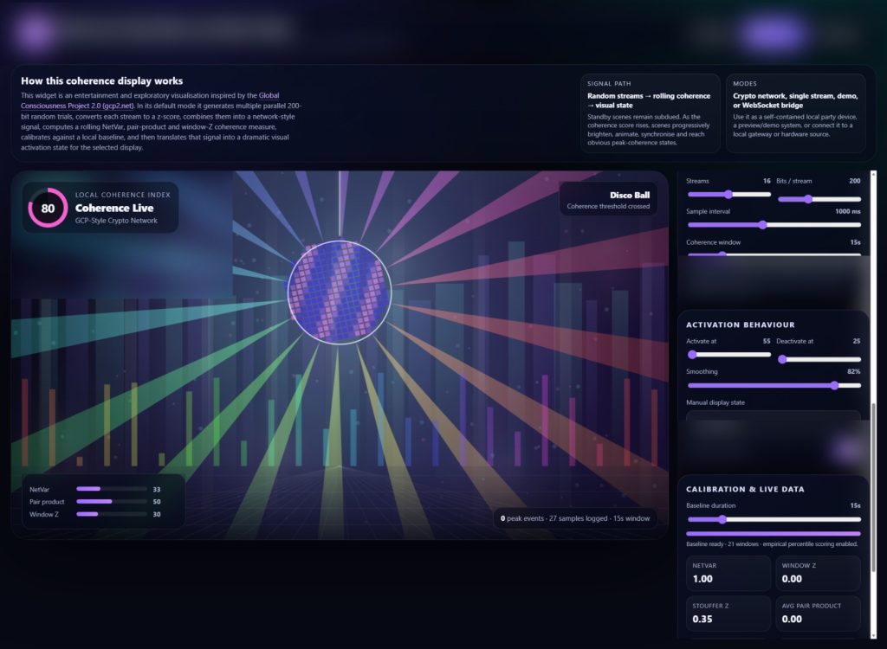This screenshot has width=887, height=649.
Task: Click the AVG PAIR PRODUCT 0.00 stat tile
Action: point(818,614)
